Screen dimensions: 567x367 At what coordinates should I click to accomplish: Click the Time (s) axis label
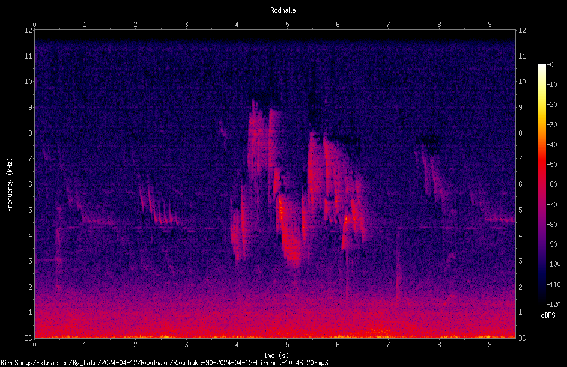tap(274, 356)
